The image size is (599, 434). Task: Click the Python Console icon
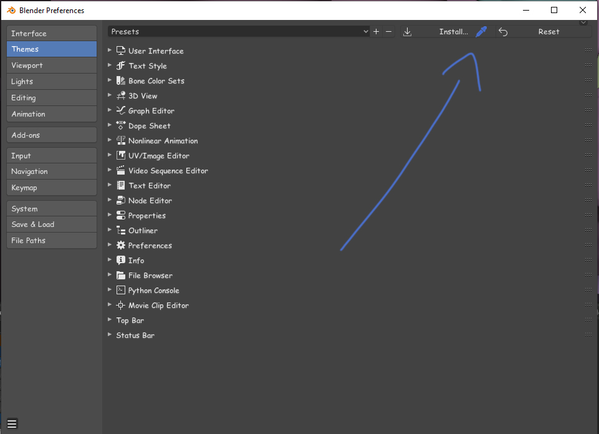121,290
